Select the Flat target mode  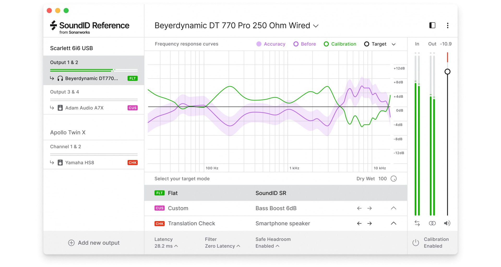point(276,193)
